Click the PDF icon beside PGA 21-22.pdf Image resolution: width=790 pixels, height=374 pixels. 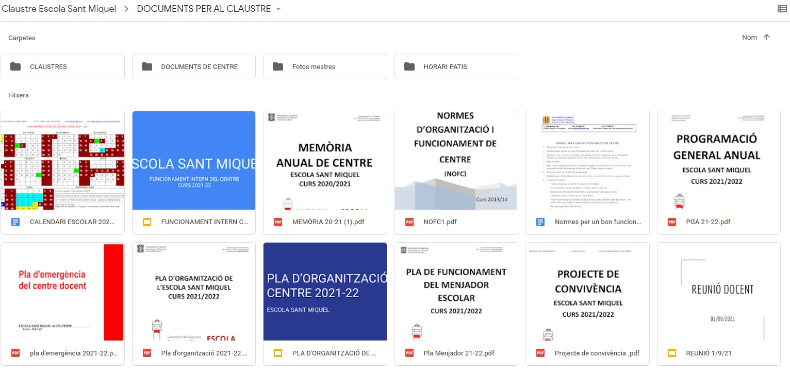672,222
